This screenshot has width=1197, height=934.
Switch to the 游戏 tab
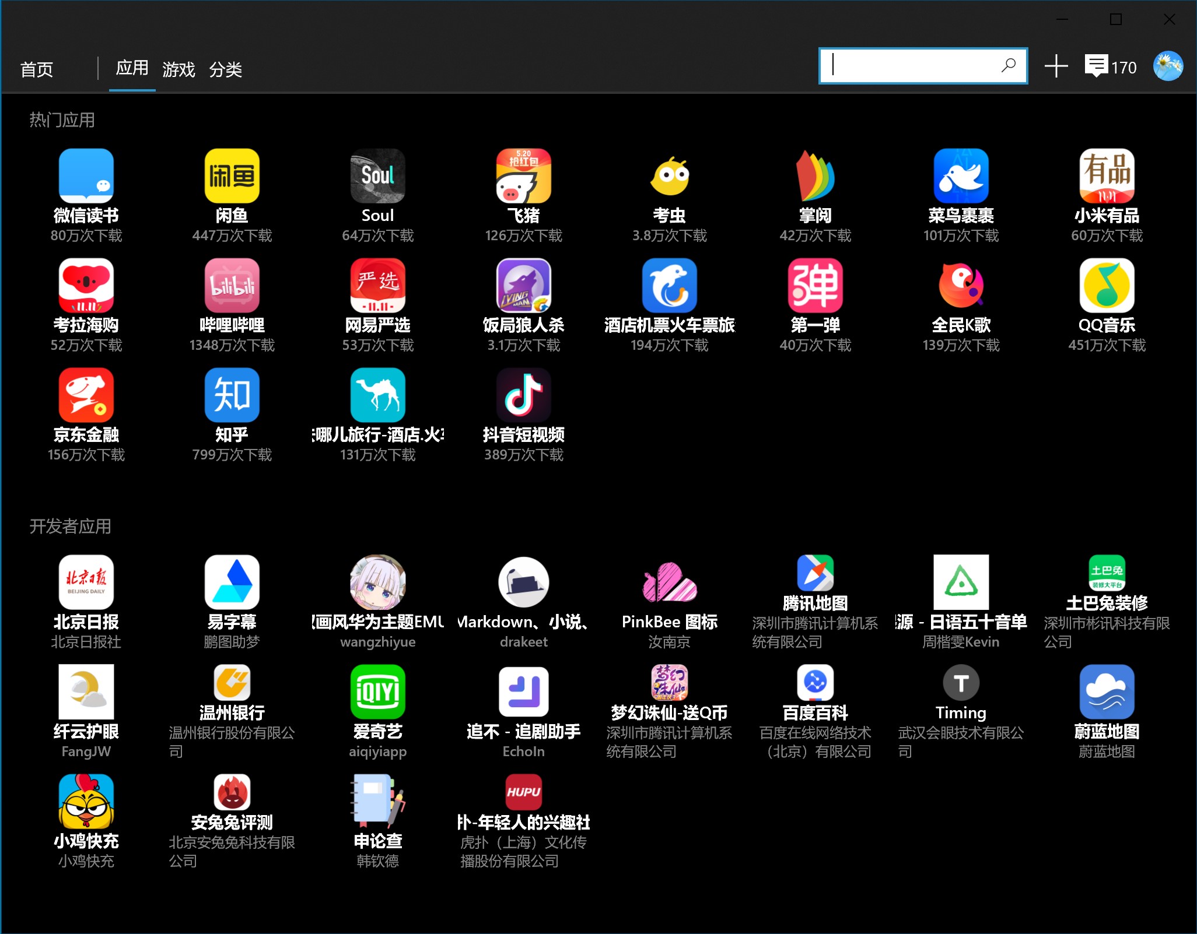[x=178, y=69]
